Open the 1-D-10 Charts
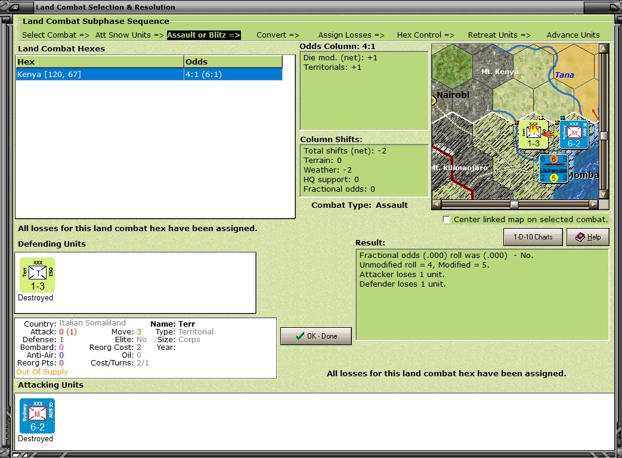The height and width of the screenshot is (458, 622). click(533, 237)
